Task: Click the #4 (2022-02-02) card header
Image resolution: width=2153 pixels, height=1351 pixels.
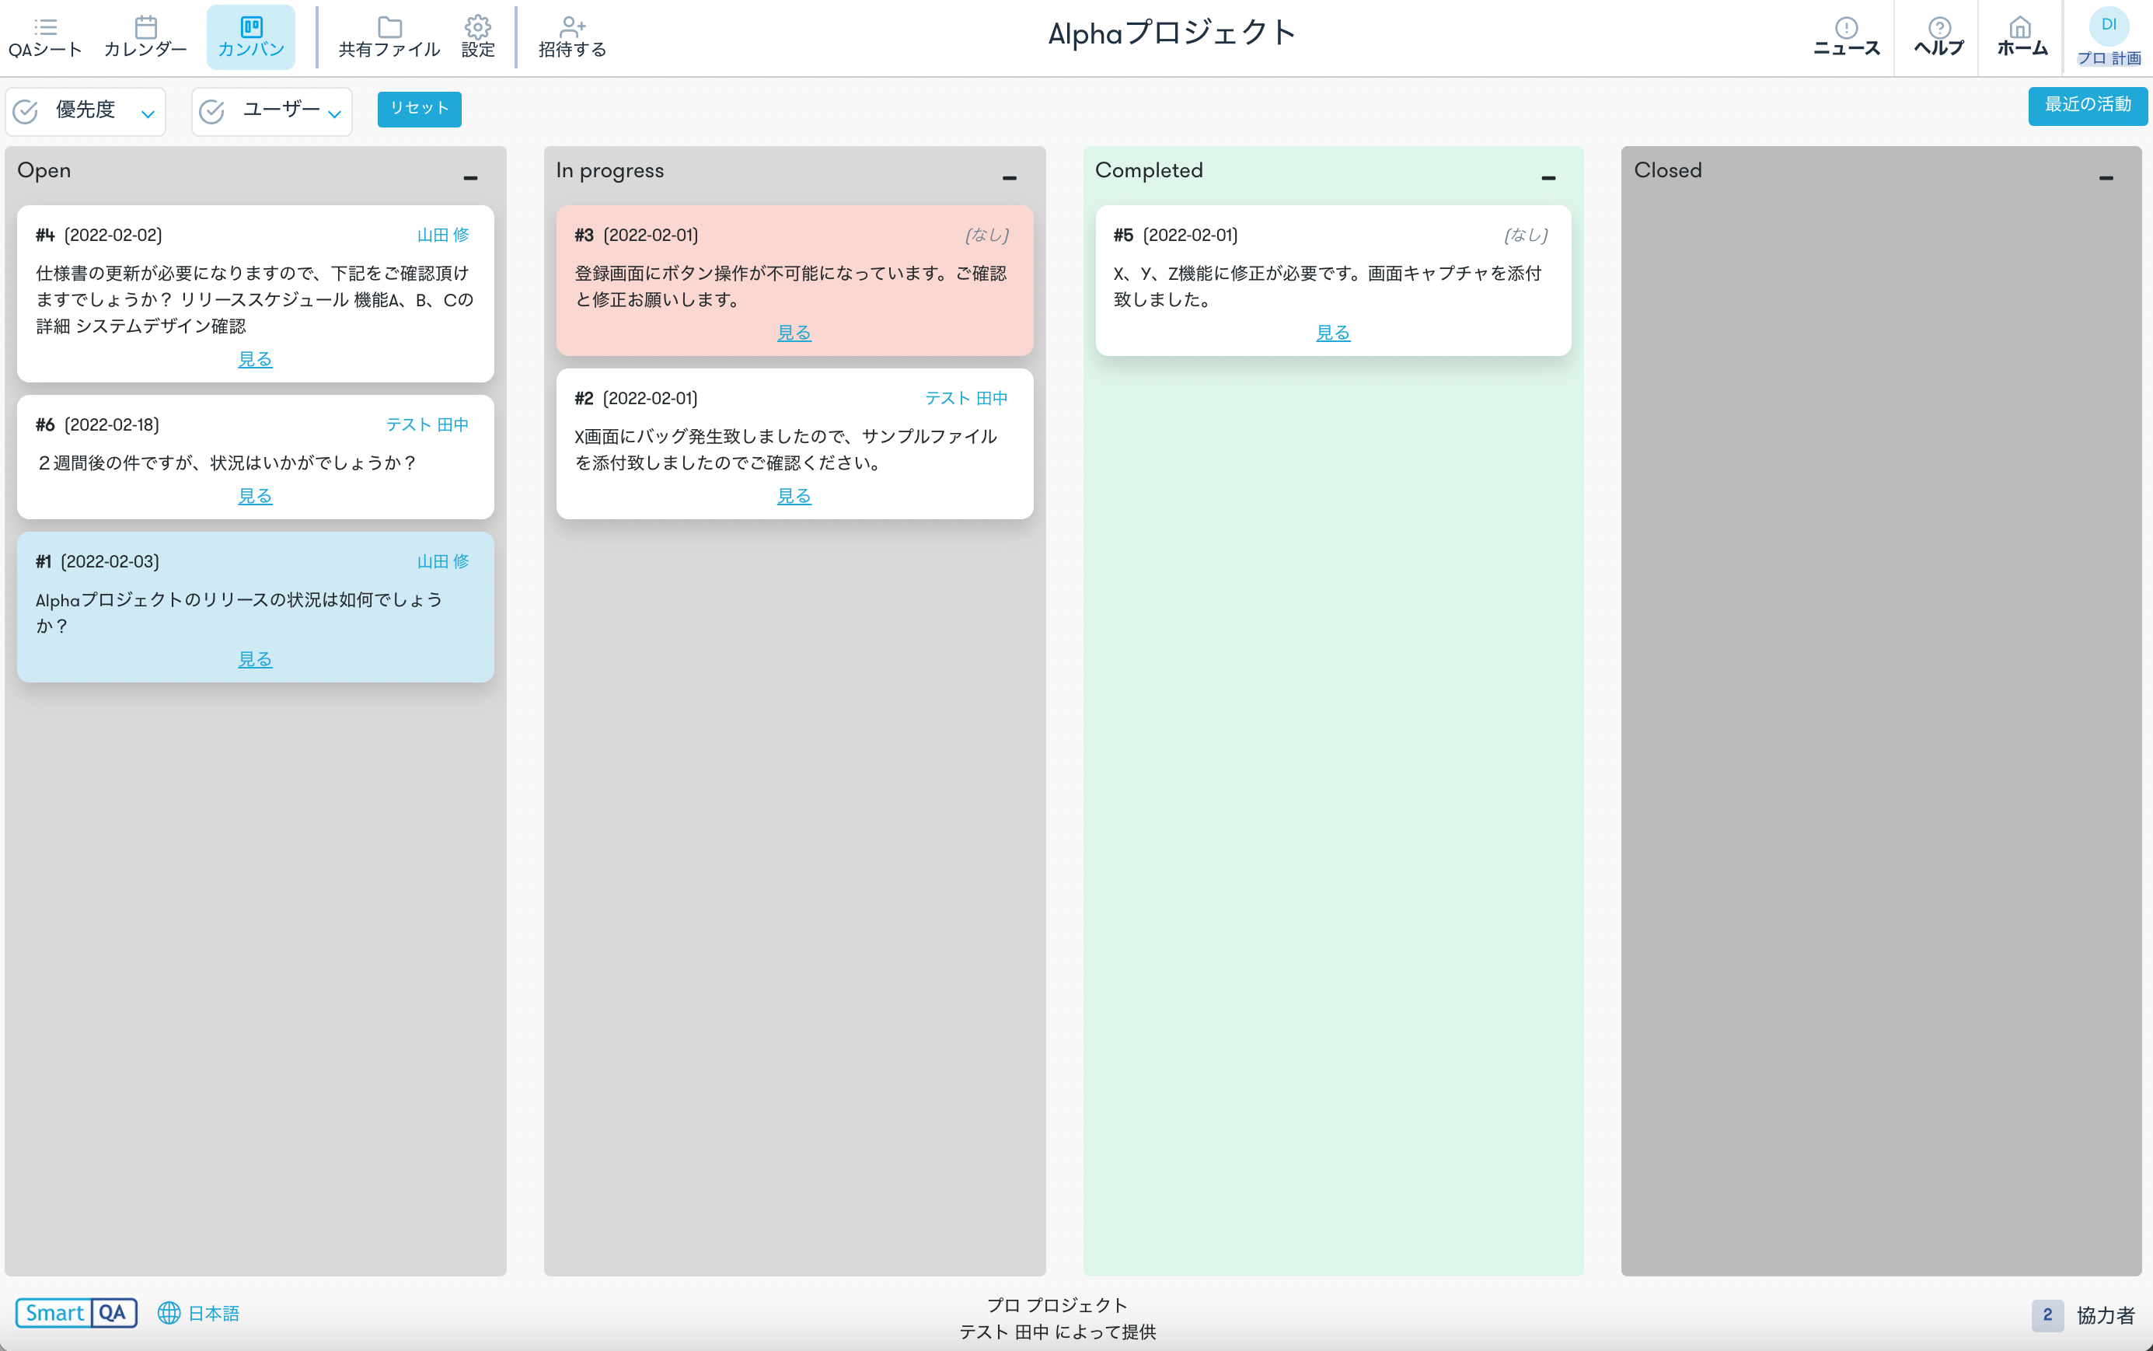Action: point(99,235)
